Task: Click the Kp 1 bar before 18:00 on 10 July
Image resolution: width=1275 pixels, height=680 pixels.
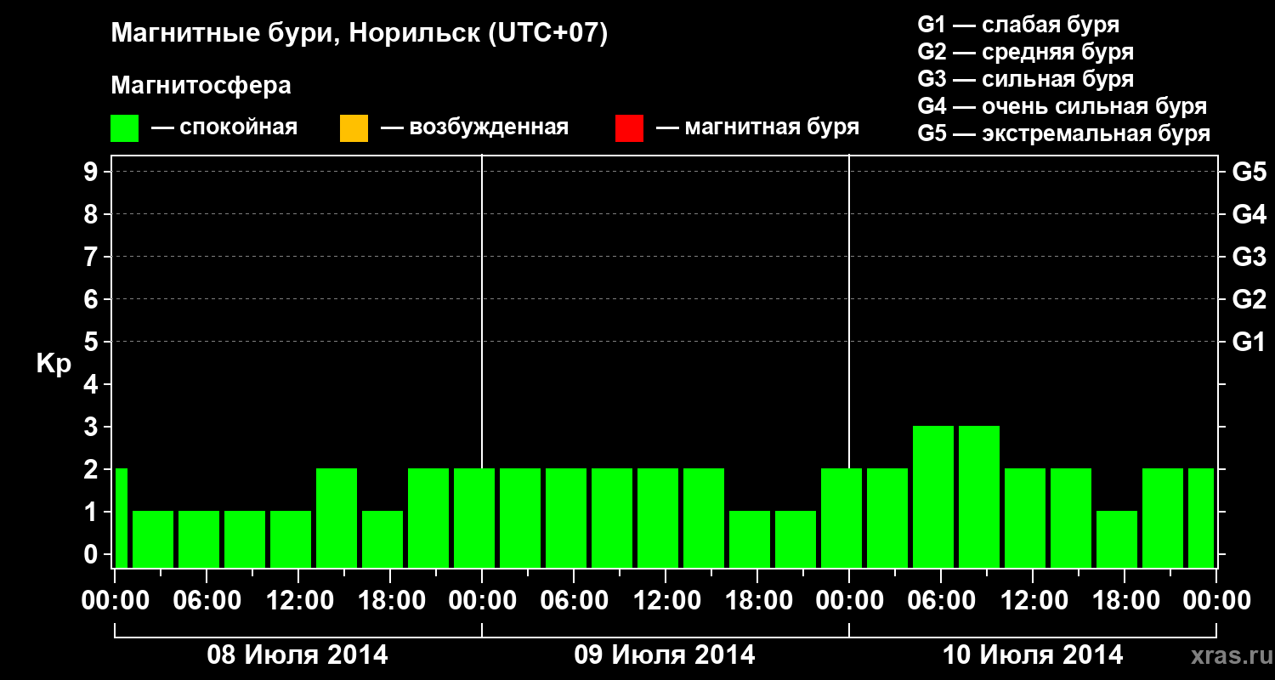Action: click(1117, 539)
